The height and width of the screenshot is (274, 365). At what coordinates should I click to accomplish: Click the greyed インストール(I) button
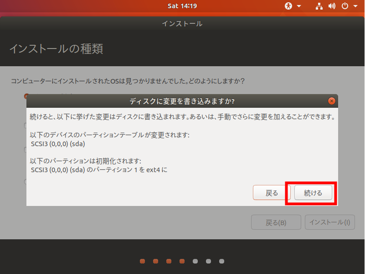(329, 222)
